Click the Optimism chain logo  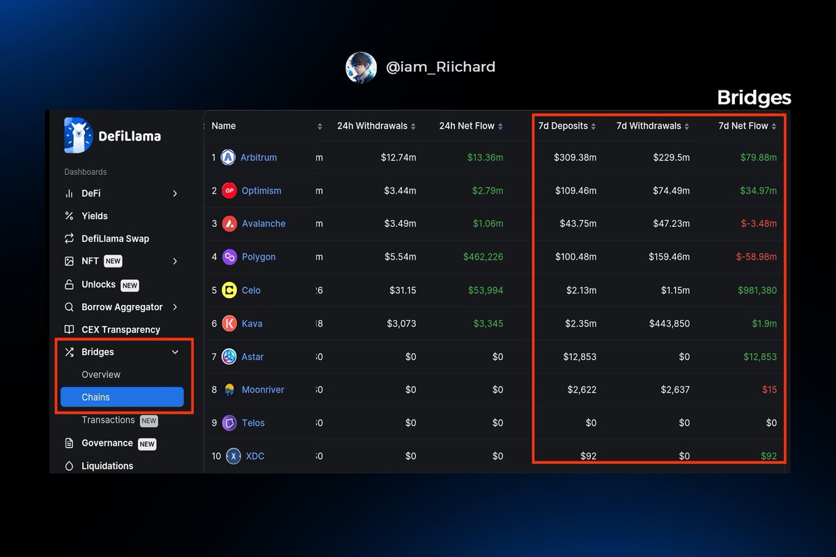tap(229, 191)
